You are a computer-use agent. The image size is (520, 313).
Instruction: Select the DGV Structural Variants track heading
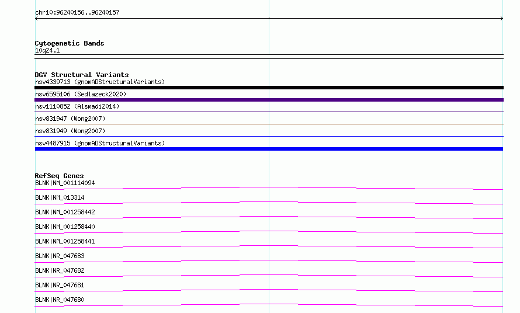tap(82, 75)
